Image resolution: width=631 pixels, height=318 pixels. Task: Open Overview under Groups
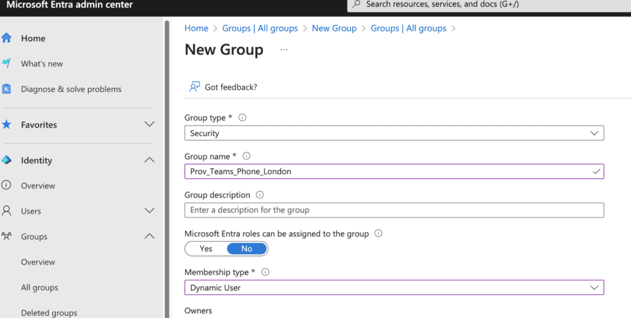click(38, 262)
